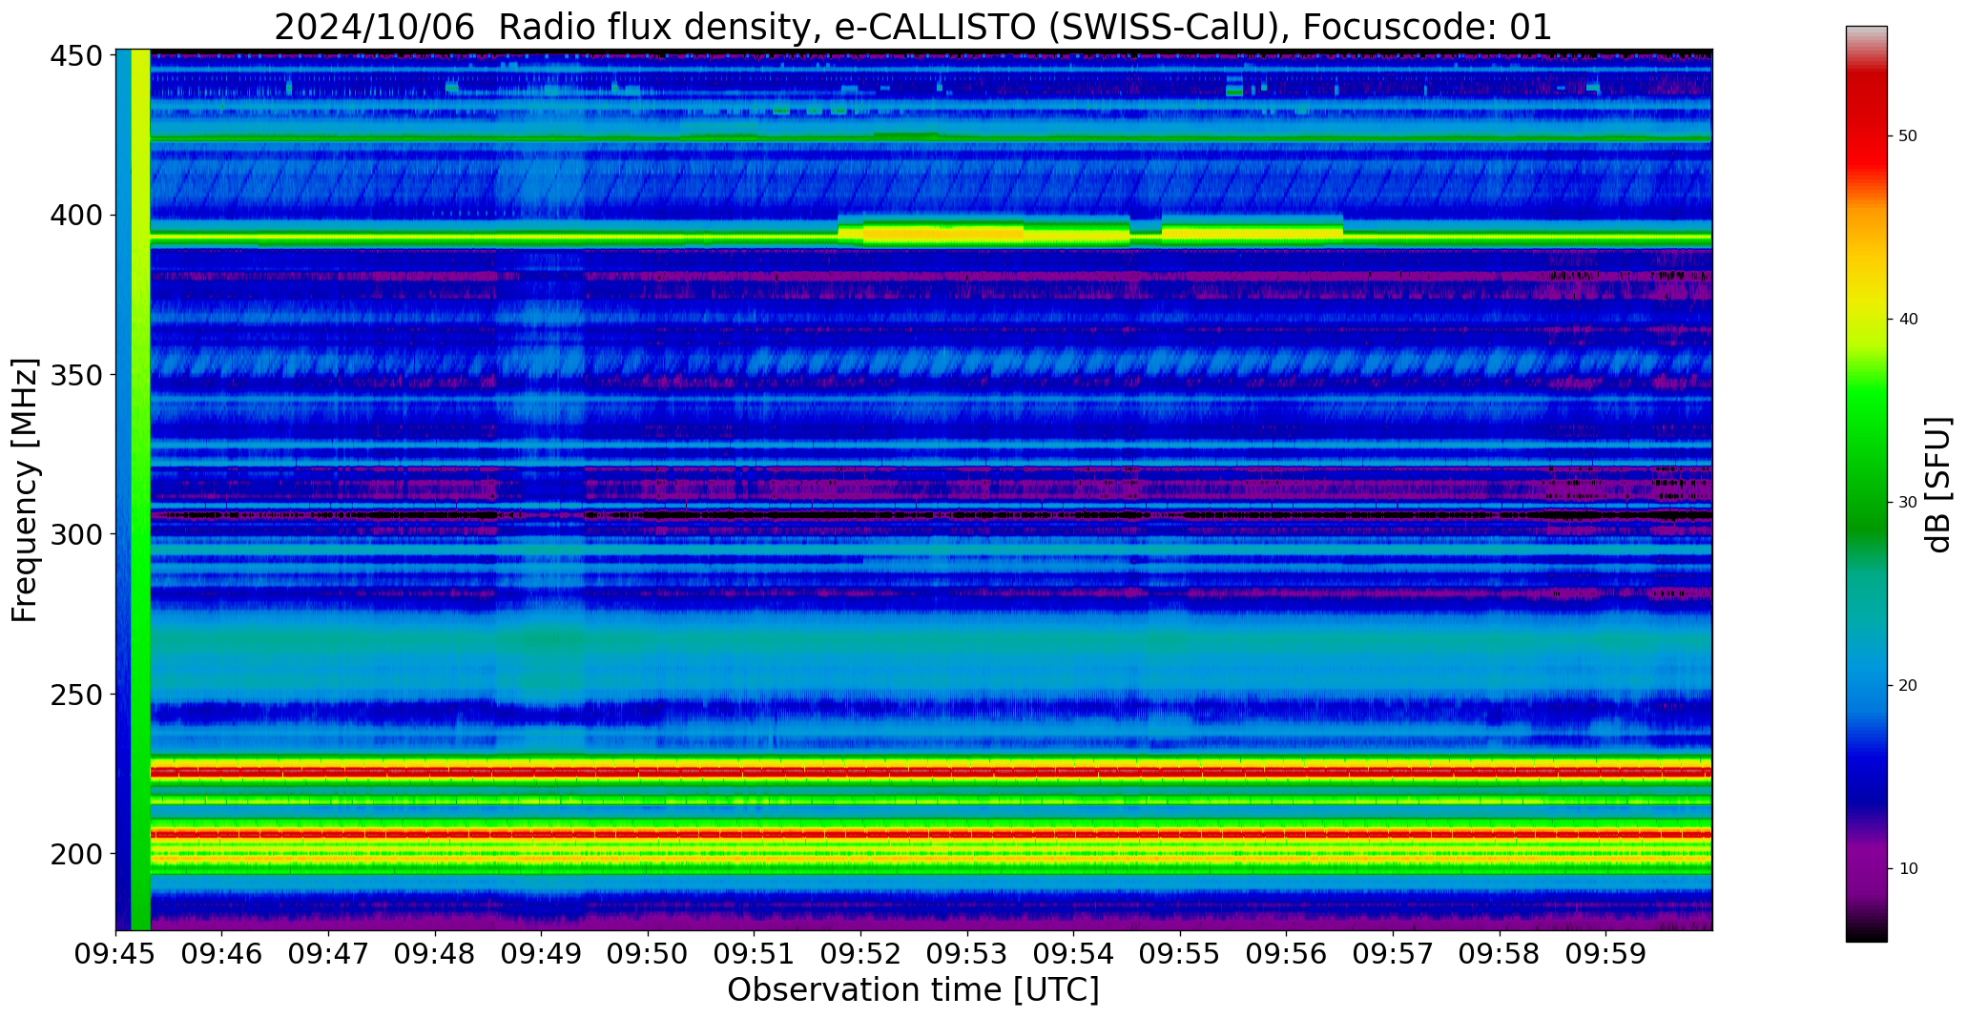Click the x-axis tick label 09:55

pos(1180,954)
